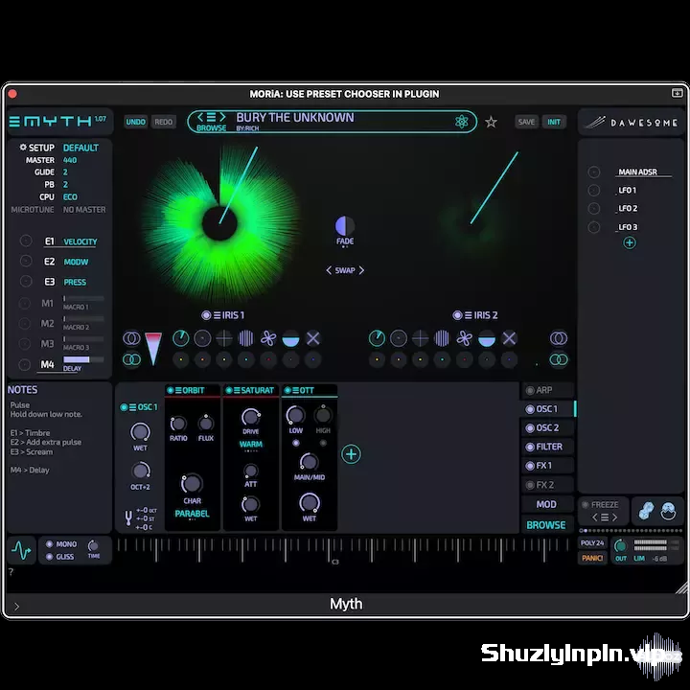The height and width of the screenshot is (690, 690).
Task: Click the Iris 2 upper overlapping circles icon
Action: click(x=559, y=338)
